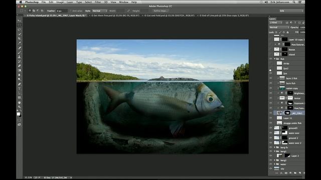Viewport: 321px width, 180px height.
Task: Expand the water layer group
Action: pyautogui.click(x=275, y=164)
